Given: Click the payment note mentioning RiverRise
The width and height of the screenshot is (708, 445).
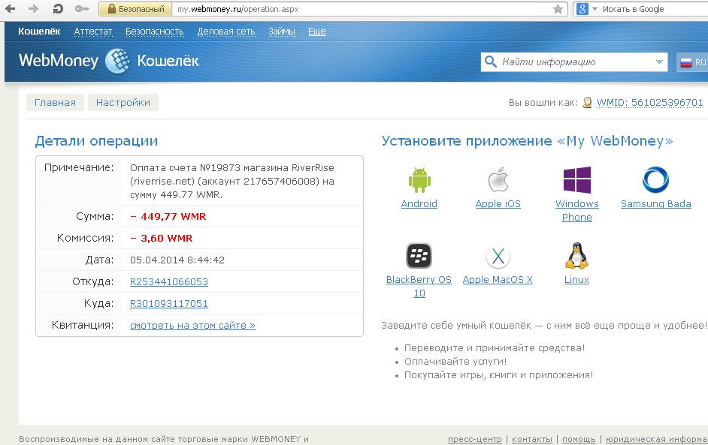Looking at the screenshot, I should click(232, 182).
